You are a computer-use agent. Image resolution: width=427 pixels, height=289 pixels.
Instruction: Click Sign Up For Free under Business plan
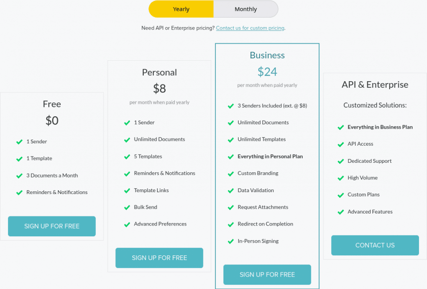tap(267, 275)
